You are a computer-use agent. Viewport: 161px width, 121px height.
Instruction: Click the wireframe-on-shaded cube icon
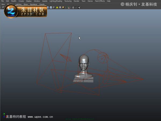[x=51, y=8]
